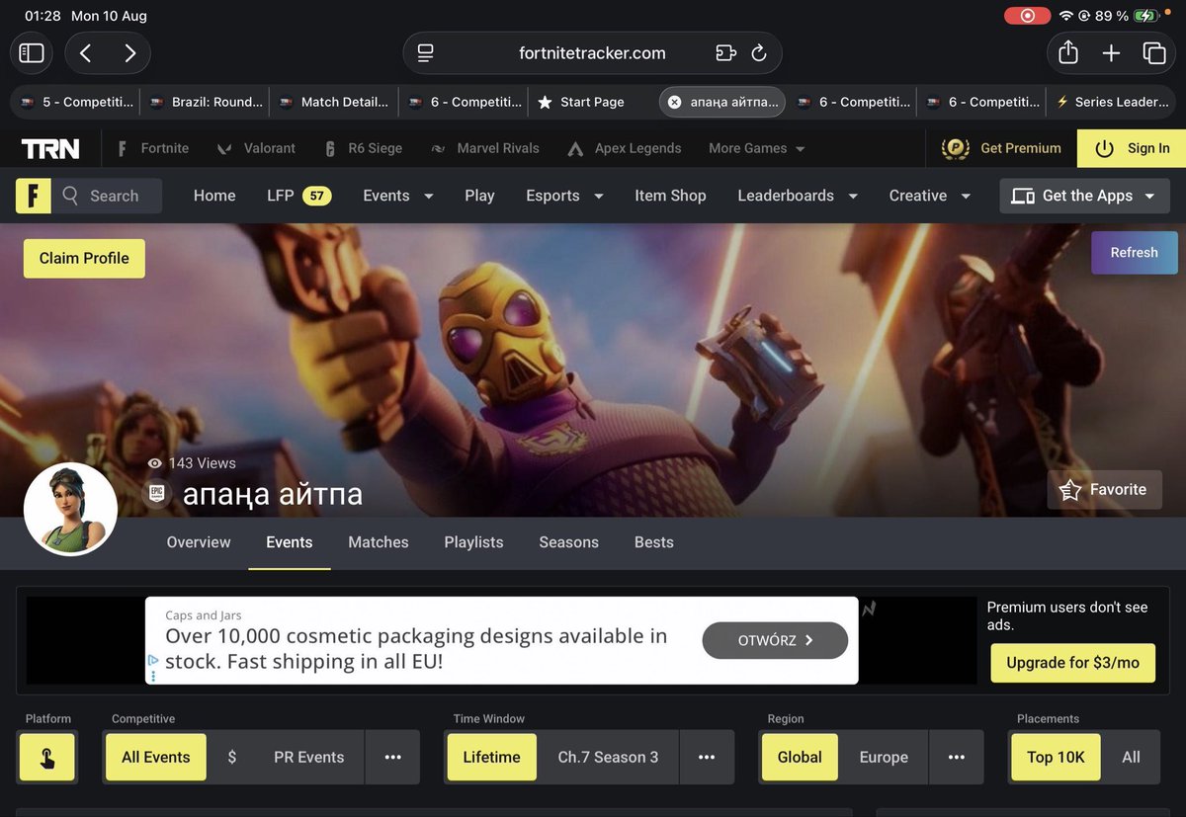The height and width of the screenshot is (817, 1186).
Task: Click the extensions icon in address bar
Action: pyautogui.click(x=726, y=53)
